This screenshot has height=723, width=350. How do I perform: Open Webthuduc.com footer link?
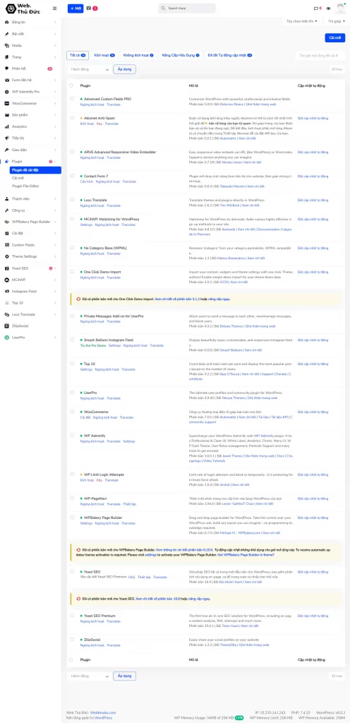point(103,713)
